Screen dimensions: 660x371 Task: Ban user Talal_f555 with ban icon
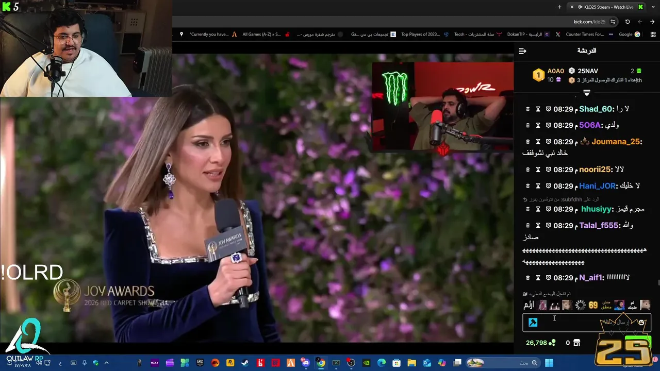coord(548,226)
